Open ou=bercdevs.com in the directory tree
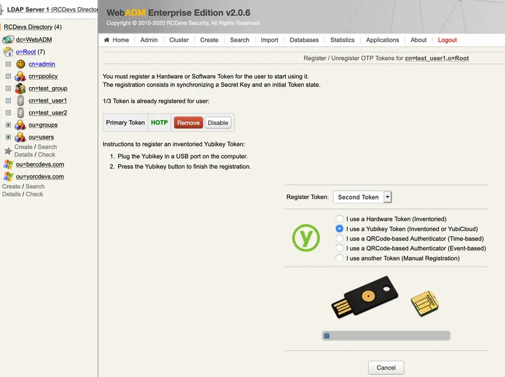Image resolution: width=505 pixels, height=377 pixels. 40,164
